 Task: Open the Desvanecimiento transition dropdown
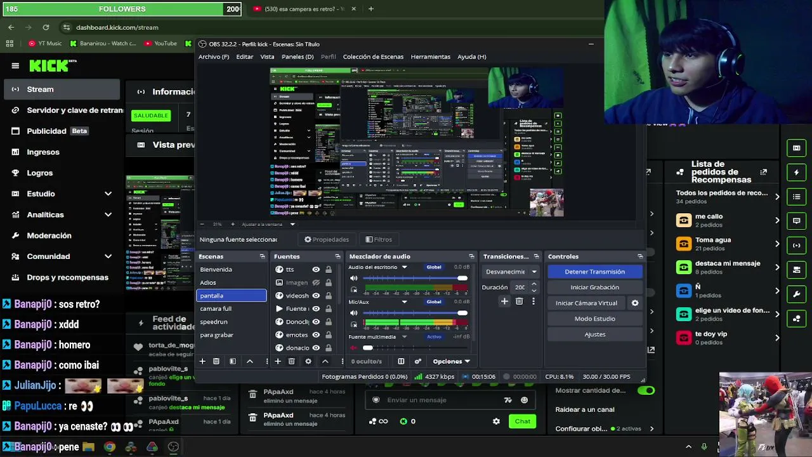click(511, 272)
